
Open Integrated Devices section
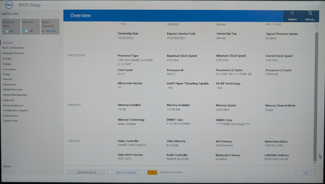coord(13,53)
